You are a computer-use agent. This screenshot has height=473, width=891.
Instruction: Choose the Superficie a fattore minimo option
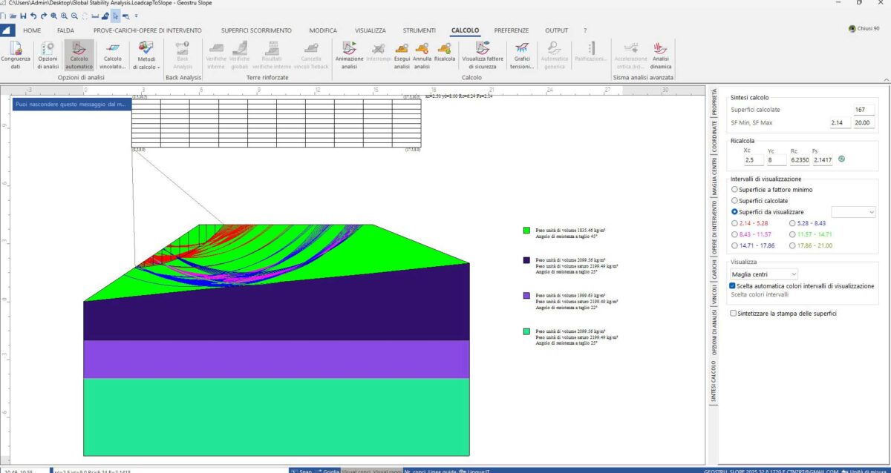tap(734, 189)
